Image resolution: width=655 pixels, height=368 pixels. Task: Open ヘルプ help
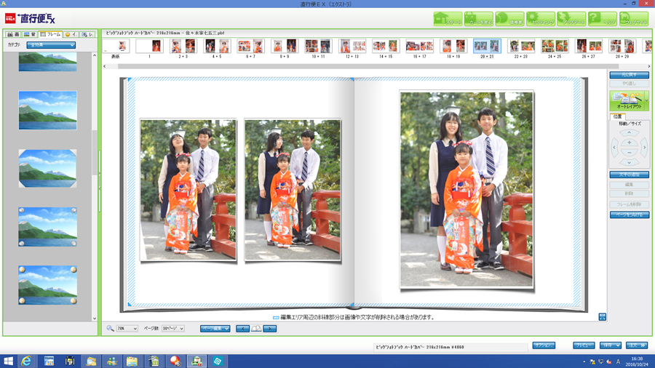coord(603,19)
